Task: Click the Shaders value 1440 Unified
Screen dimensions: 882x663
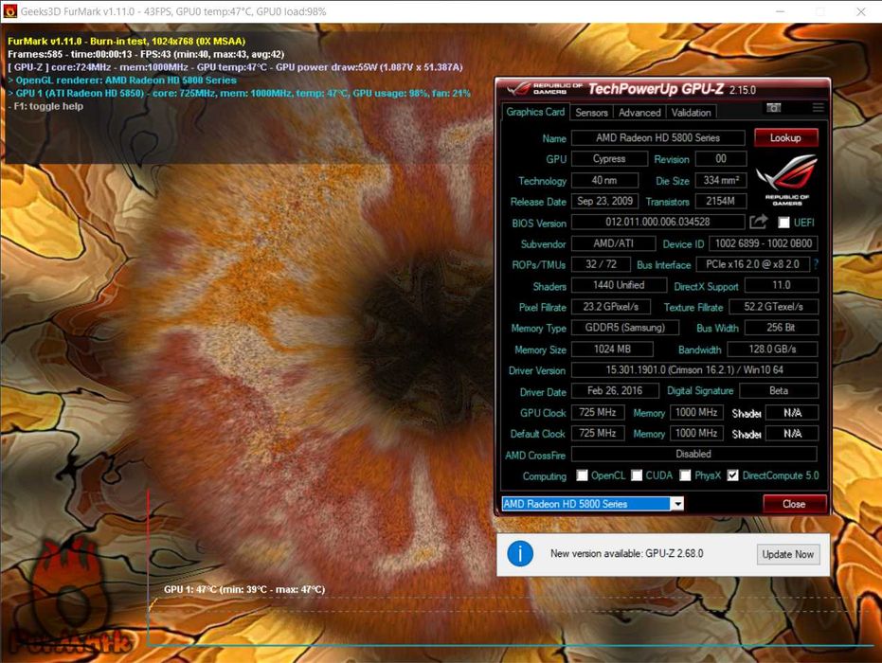Action: [x=619, y=285]
